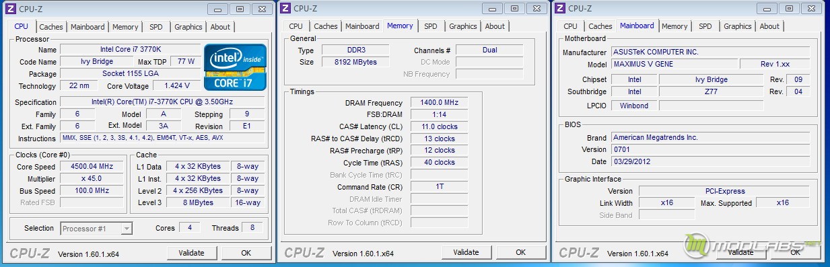Image resolution: width=830 pixels, height=267 pixels.
Task: Open Graphics tab in middle CPU-Z window
Action: coord(462,26)
